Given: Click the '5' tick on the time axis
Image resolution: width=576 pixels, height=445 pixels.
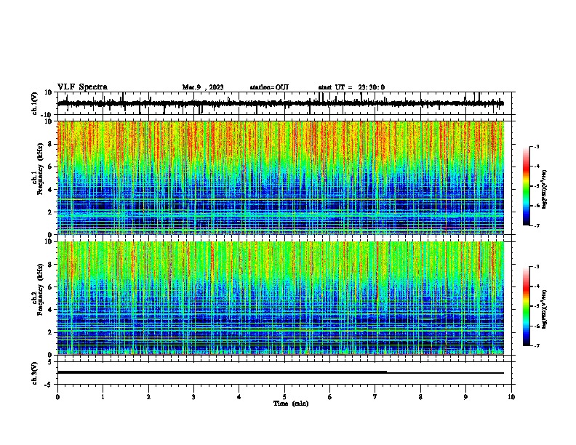Looking at the screenshot, I should [x=284, y=397].
